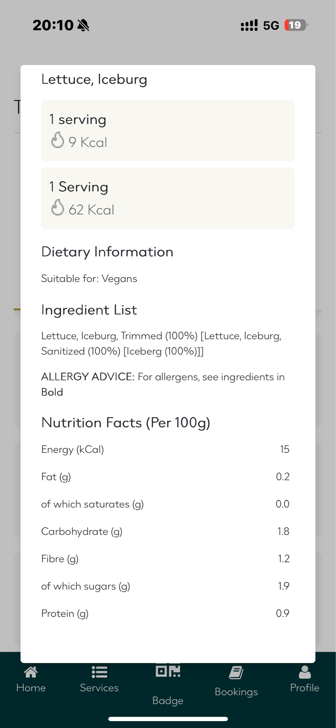
Task: Tap the silent bell status icon
Action: (83, 25)
